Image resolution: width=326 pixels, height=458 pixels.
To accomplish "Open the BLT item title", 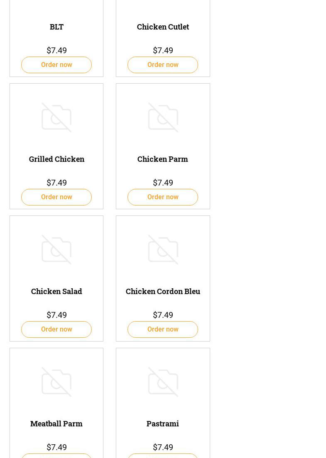I will click(x=56, y=27).
